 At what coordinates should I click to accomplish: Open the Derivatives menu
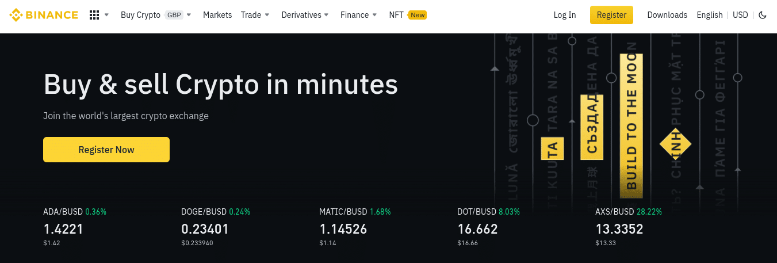tap(301, 15)
